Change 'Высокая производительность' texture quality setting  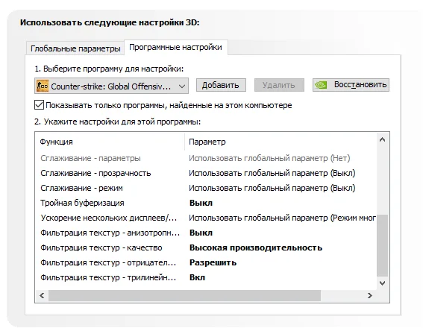click(x=256, y=247)
